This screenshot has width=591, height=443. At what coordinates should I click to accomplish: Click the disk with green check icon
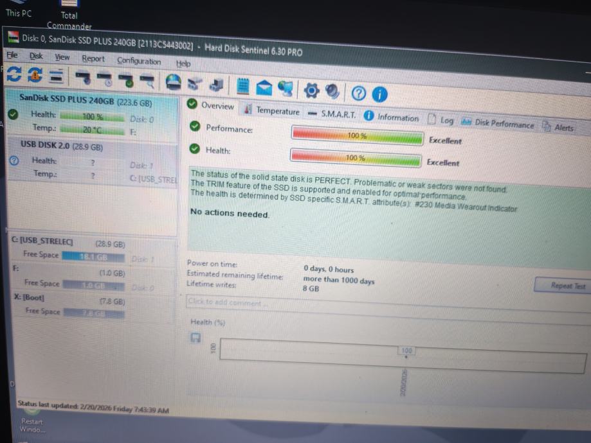[126, 80]
